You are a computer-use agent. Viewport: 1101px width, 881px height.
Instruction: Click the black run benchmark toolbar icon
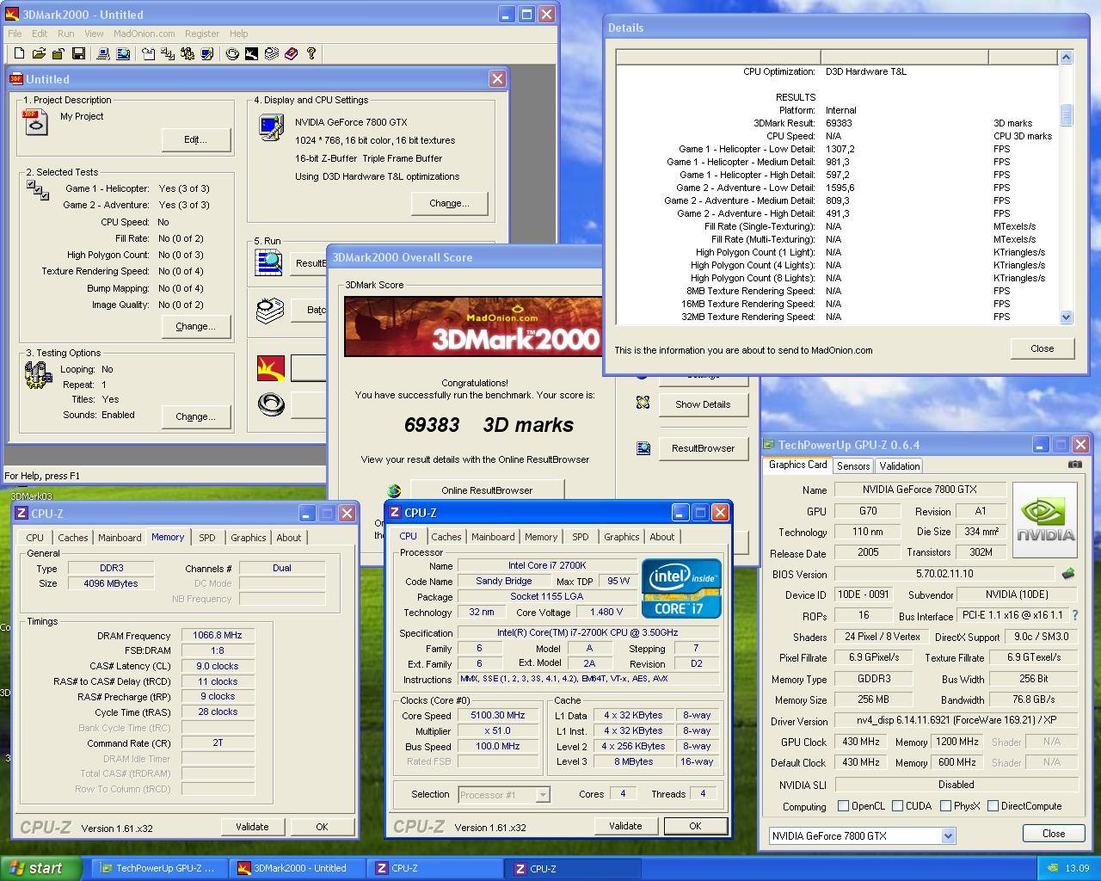(x=251, y=53)
